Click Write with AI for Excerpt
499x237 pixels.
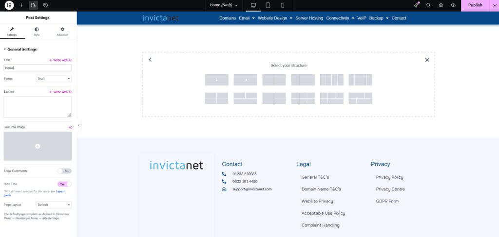coord(60,92)
